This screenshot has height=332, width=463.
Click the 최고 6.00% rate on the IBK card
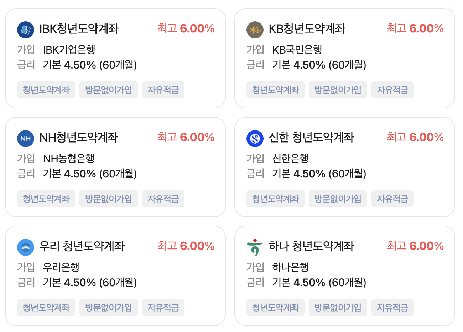tap(186, 27)
